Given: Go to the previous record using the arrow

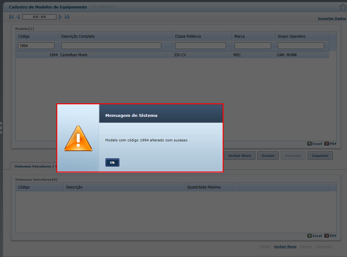Looking at the screenshot, I should tap(18, 17).
